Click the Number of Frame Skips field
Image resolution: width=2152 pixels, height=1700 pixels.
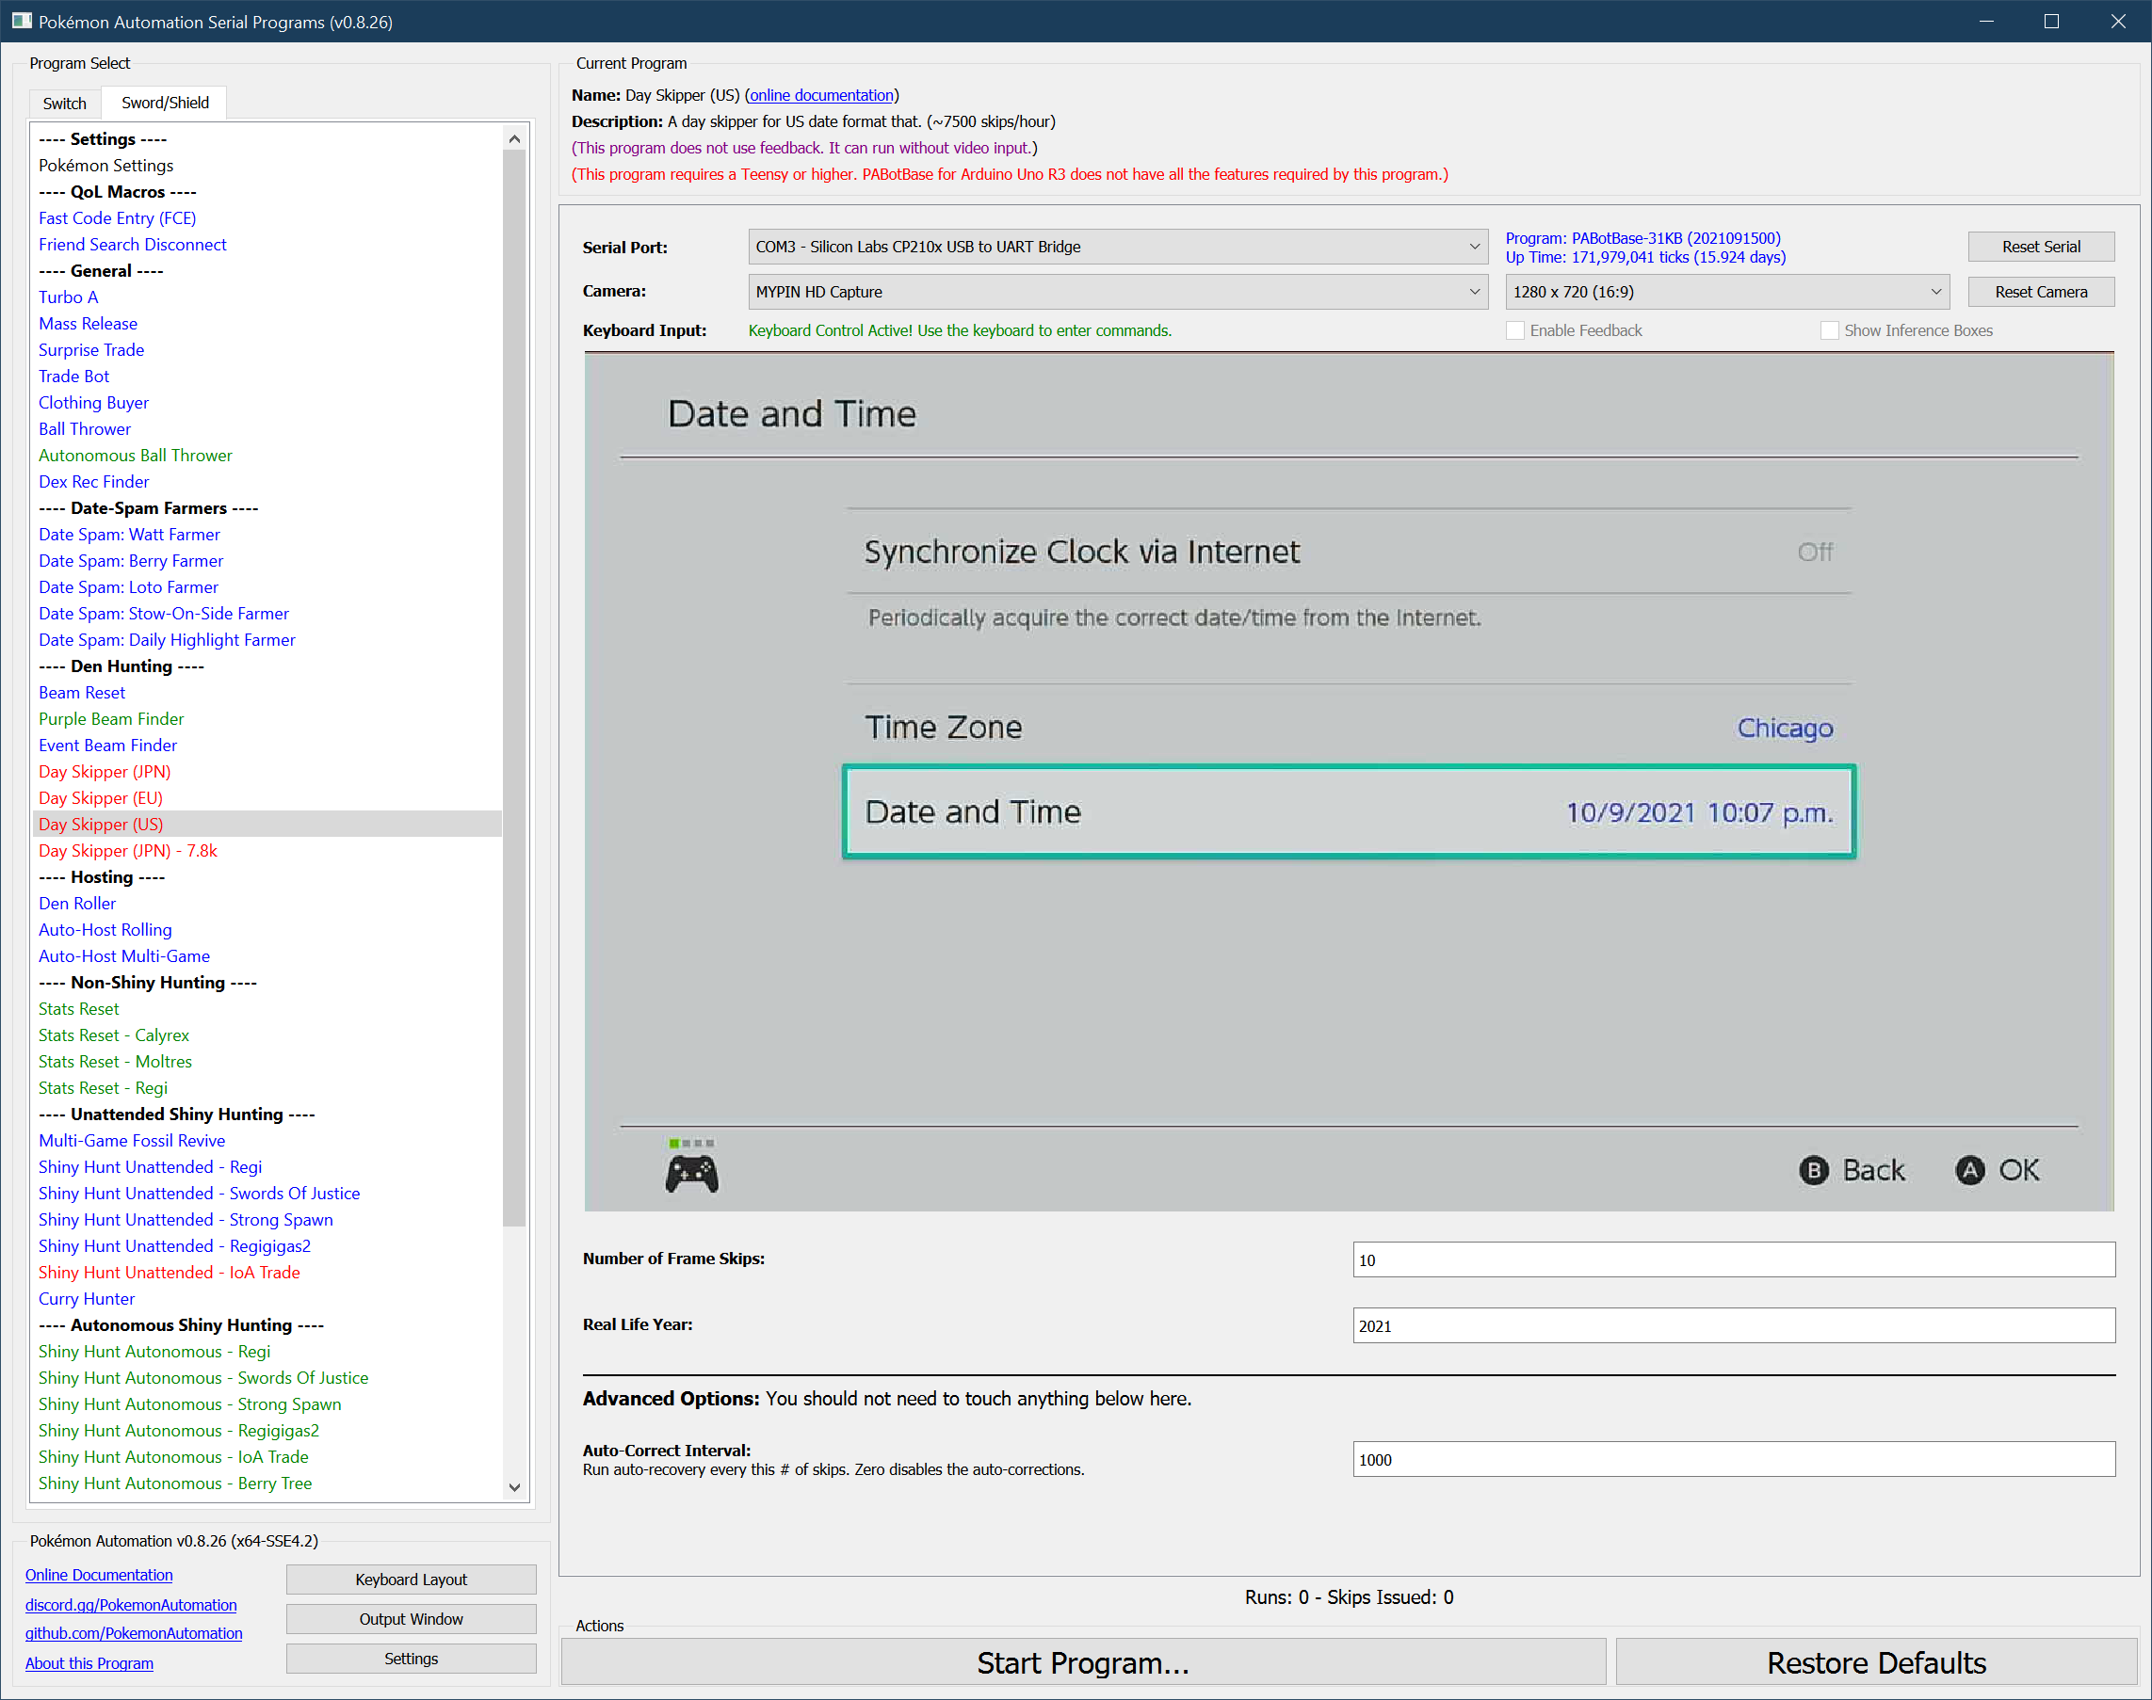1733,1259
